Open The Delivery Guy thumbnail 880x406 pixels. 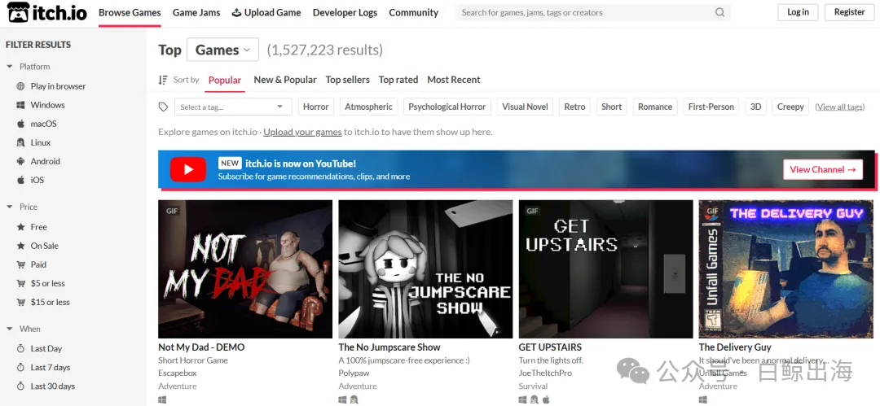tap(785, 269)
